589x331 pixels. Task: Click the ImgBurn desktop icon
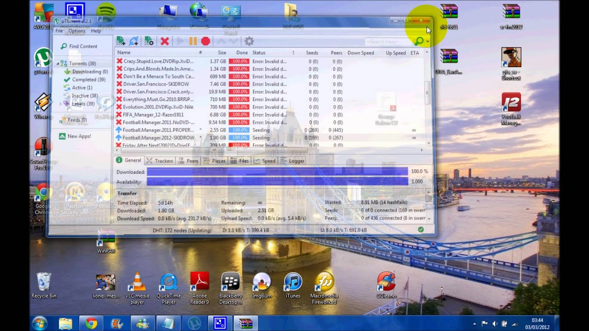coord(262,285)
